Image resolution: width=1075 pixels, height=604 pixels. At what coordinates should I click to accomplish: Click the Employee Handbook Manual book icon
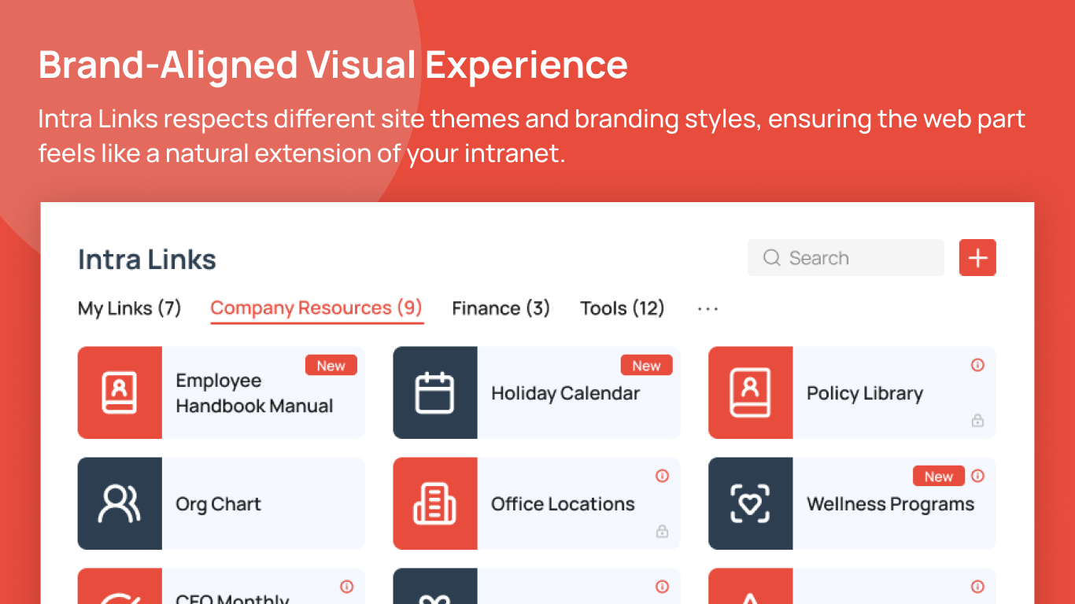click(x=120, y=392)
